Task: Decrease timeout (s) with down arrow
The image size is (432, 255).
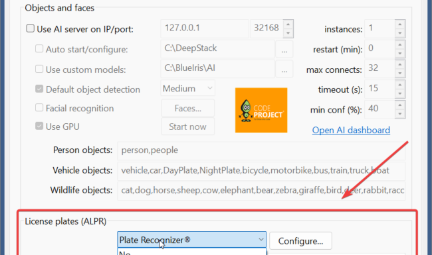Action: [400, 93]
